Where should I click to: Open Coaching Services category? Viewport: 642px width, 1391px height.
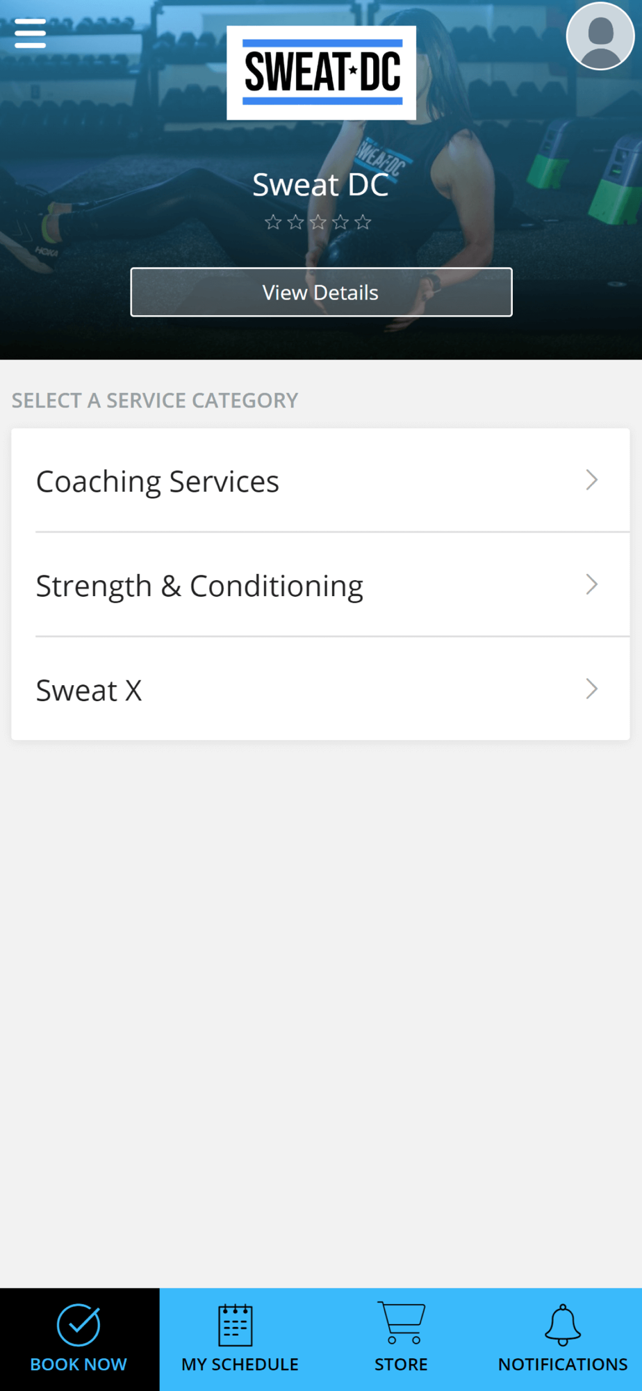coord(158,481)
